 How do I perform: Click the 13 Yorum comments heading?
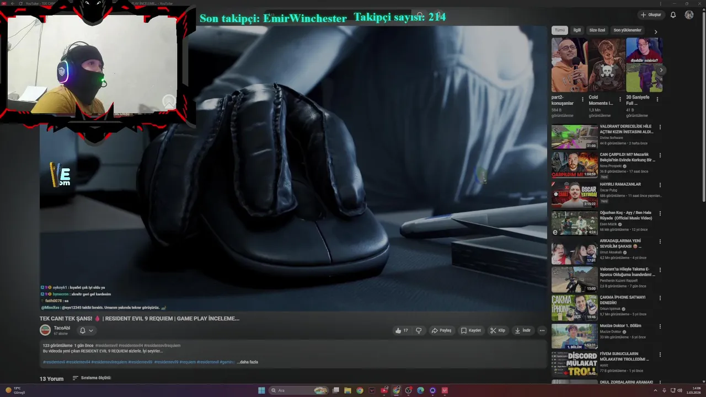tap(51, 379)
